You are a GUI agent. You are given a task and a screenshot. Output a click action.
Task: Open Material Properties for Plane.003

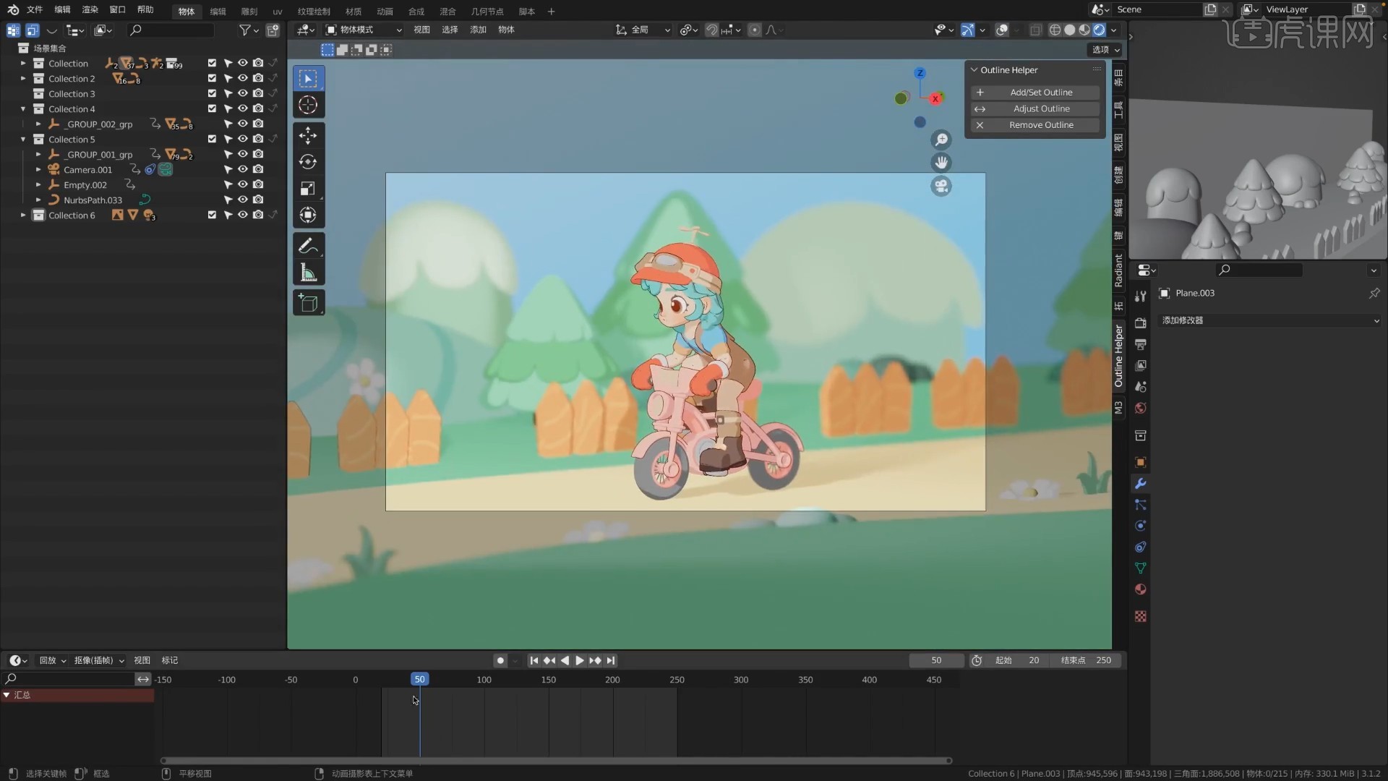coord(1140,589)
